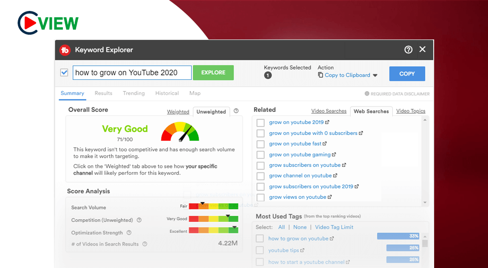Switch to the Summary tab

pyautogui.click(x=72, y=93)
